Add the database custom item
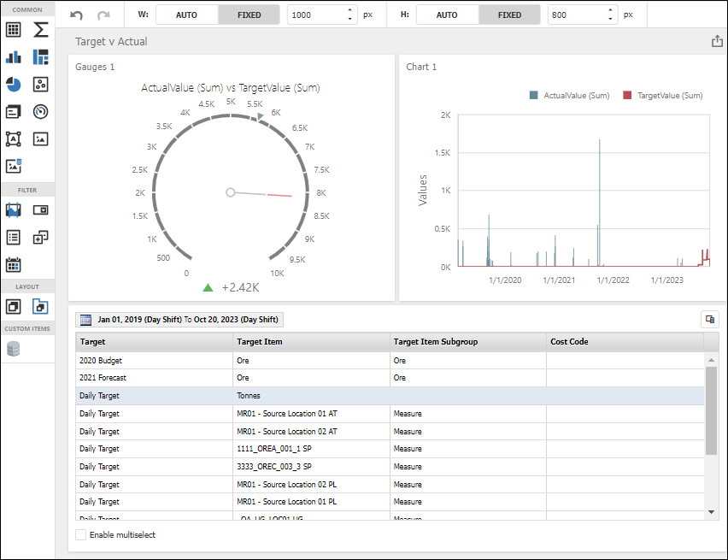 (x=14, y=349)
